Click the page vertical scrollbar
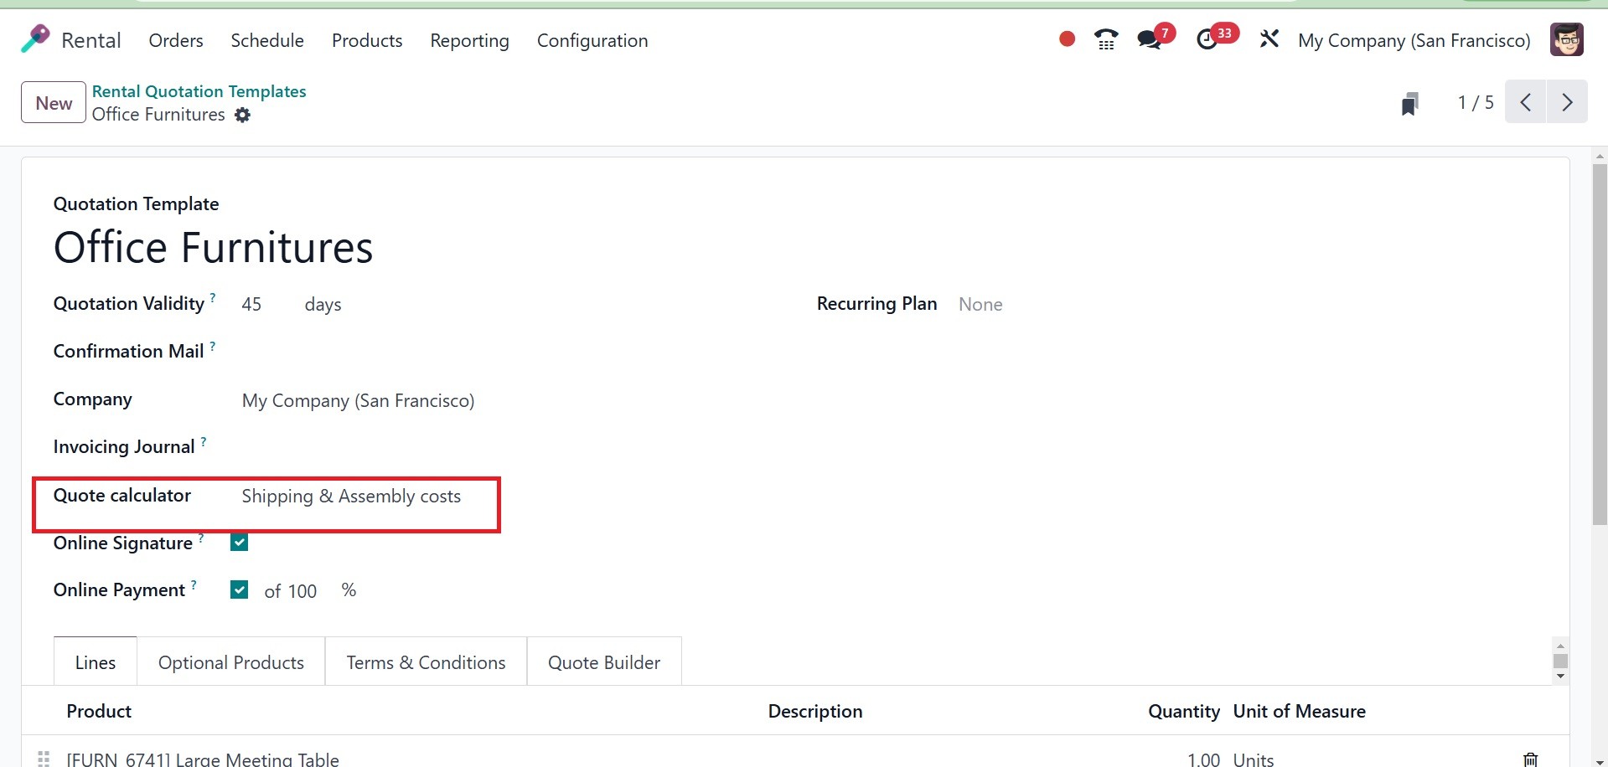 tap(1600, 343)
